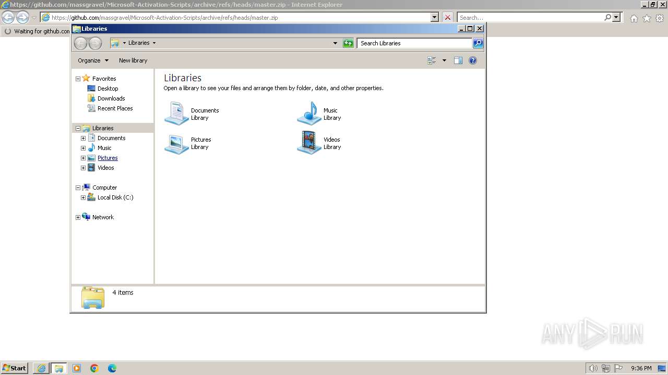
Task: Open Internet Explorer Home icon
Action: 634,18
